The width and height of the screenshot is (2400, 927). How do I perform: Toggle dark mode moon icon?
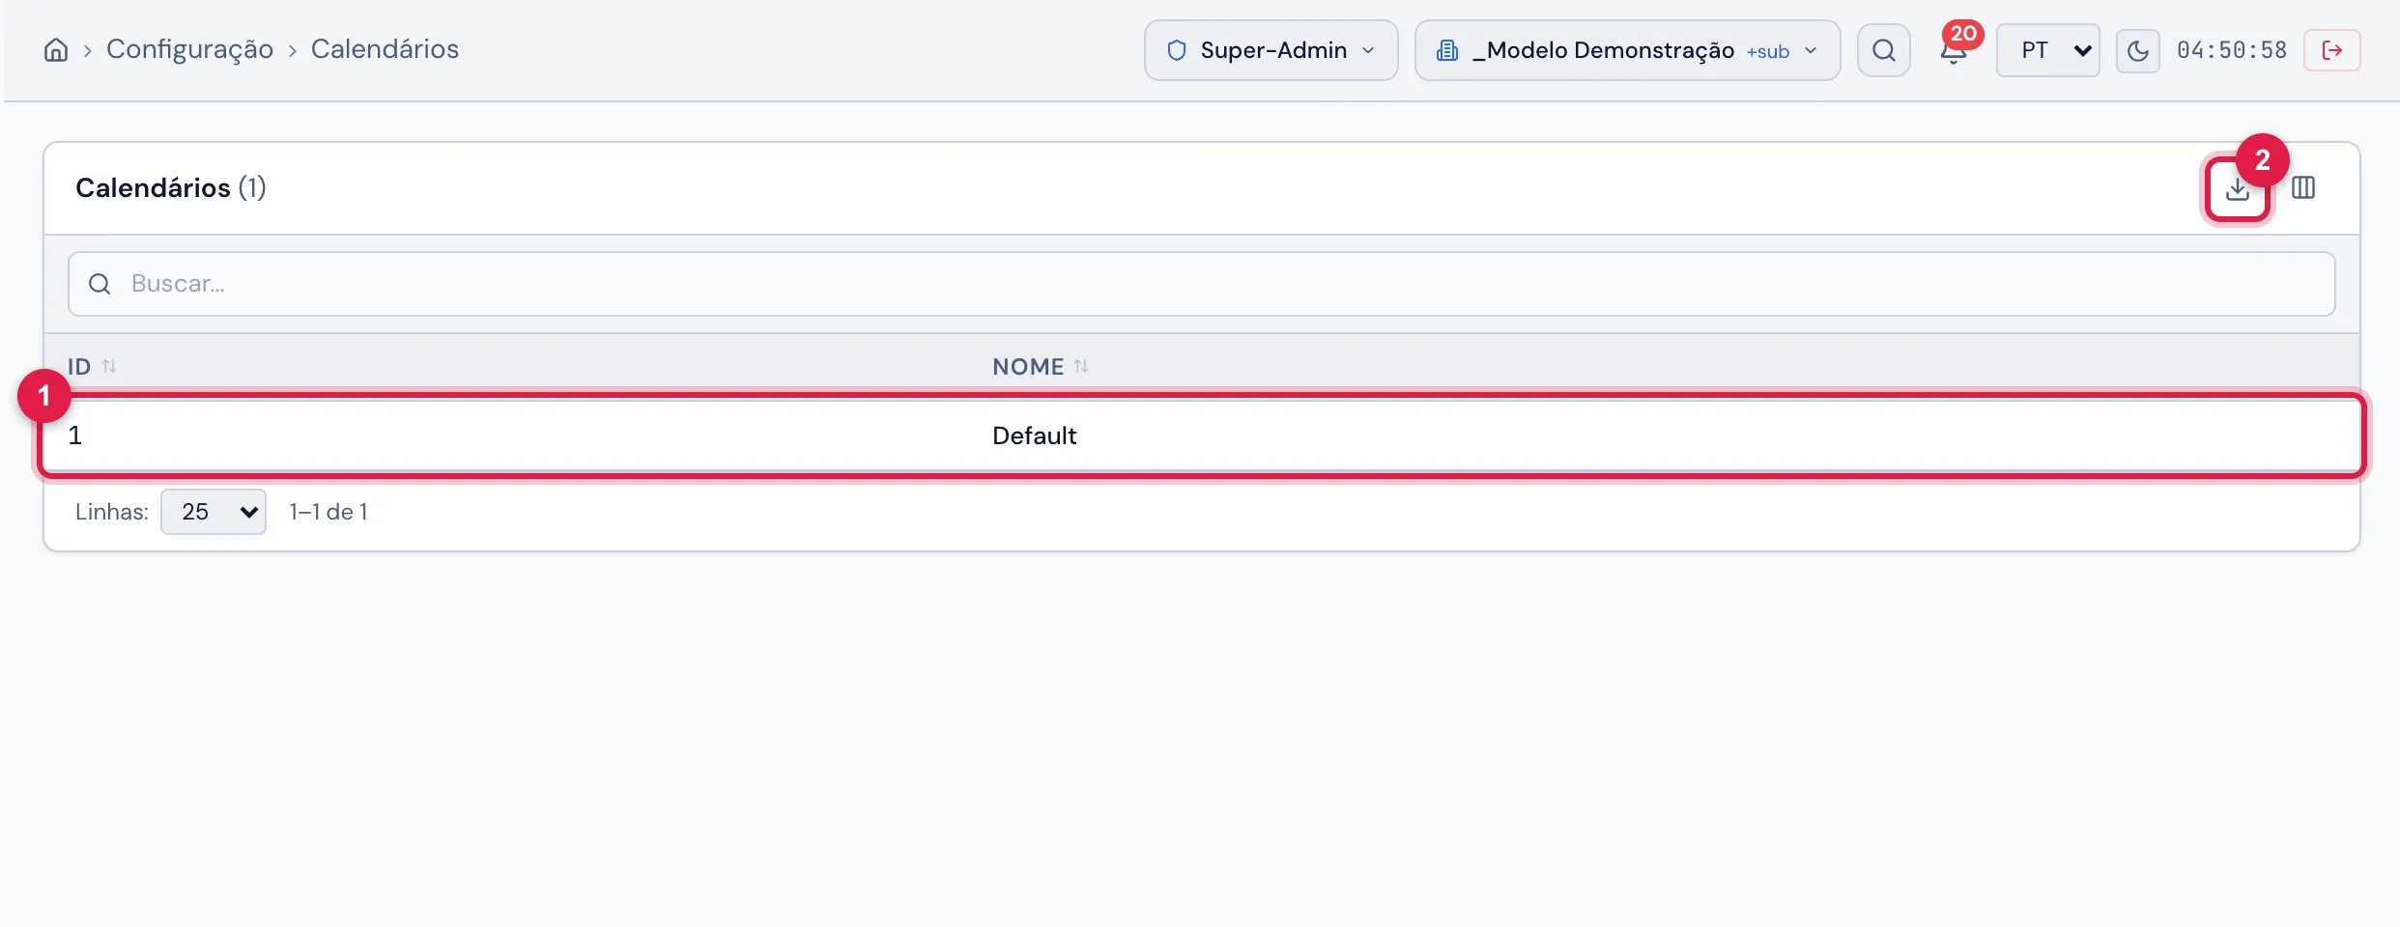pos(2137,50)
